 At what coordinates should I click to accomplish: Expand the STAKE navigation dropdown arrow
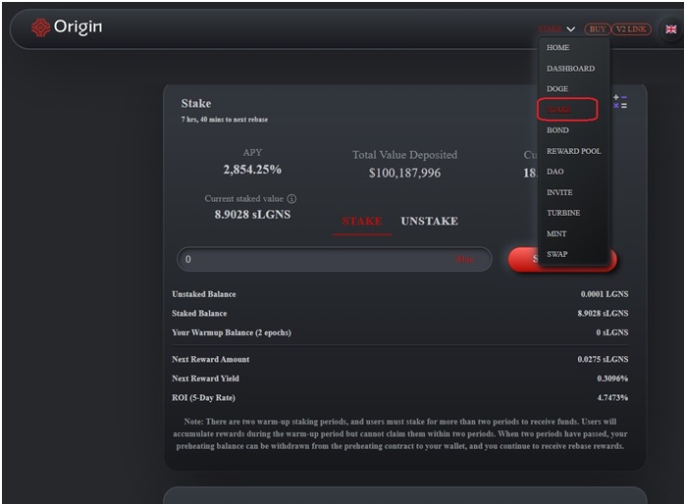[x=570, y=29]
